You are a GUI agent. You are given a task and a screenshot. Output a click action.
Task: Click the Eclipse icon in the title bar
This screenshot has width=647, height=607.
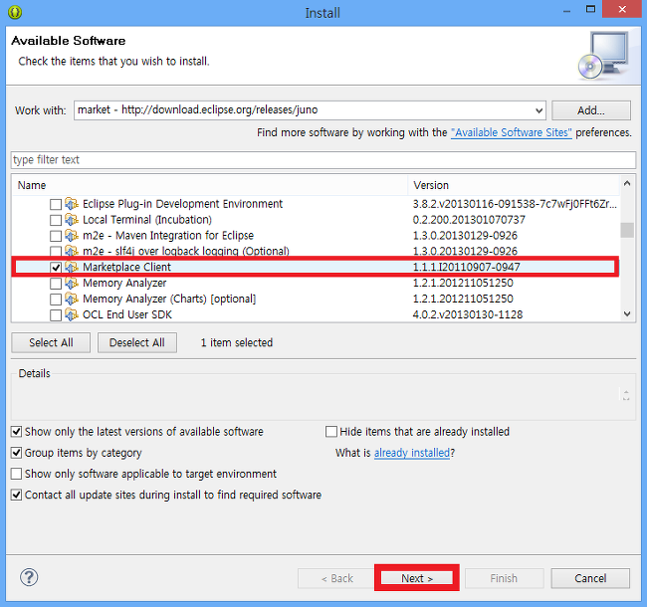[x=15, y=12]
